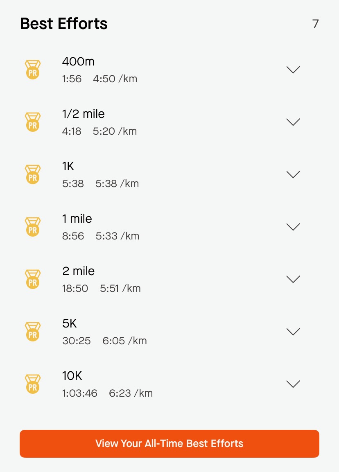Click the Best Efforts heading
This screenshot has width=339, height=472.
(64, 23)
